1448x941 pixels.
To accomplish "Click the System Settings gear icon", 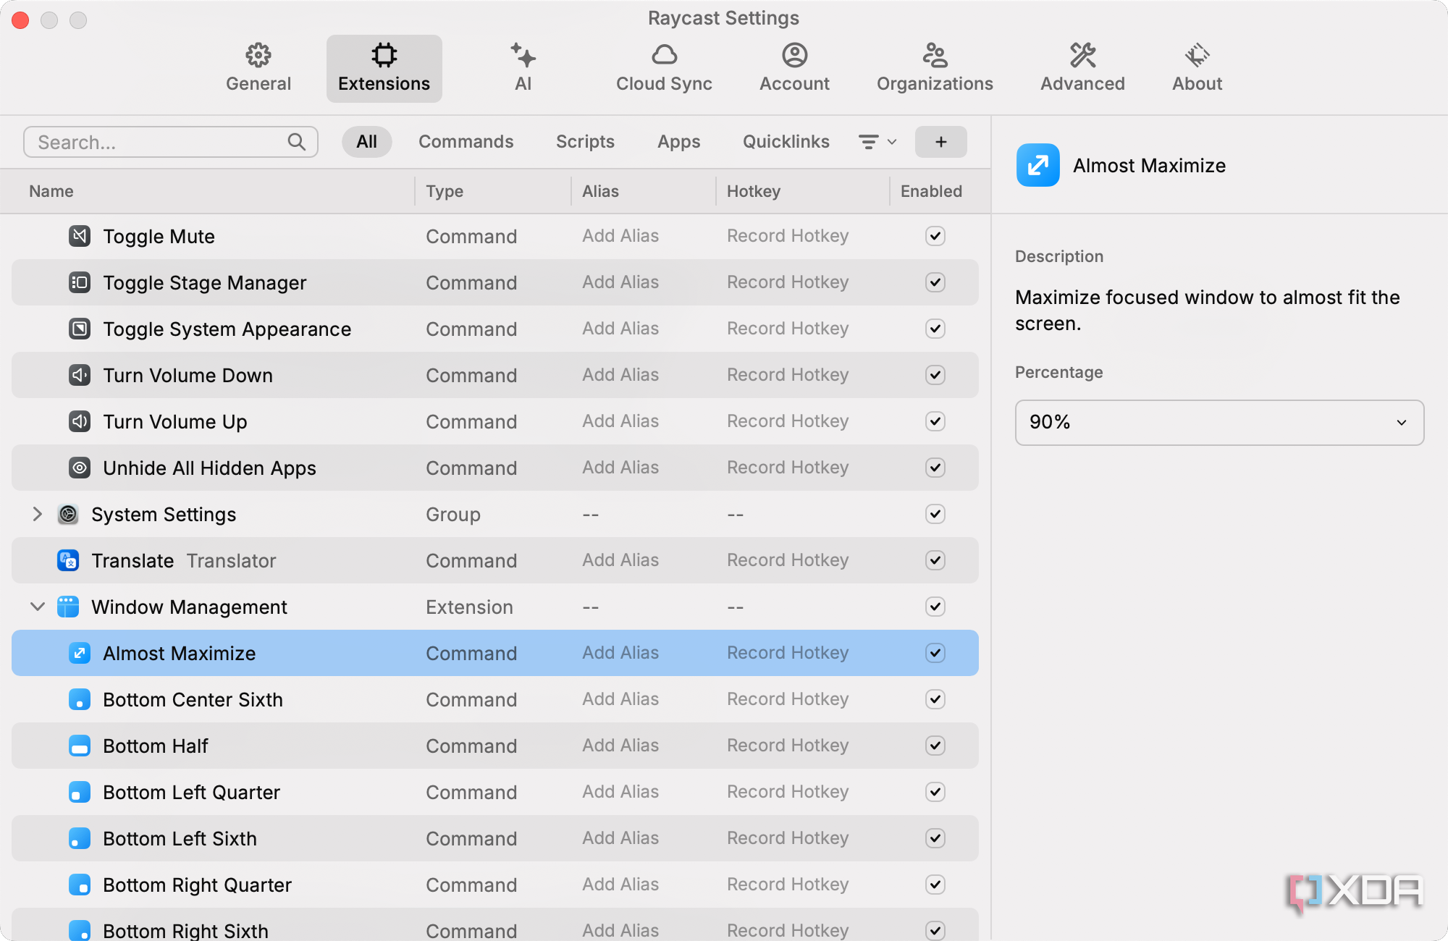I will pyautogui.click(x=68, y=514).
